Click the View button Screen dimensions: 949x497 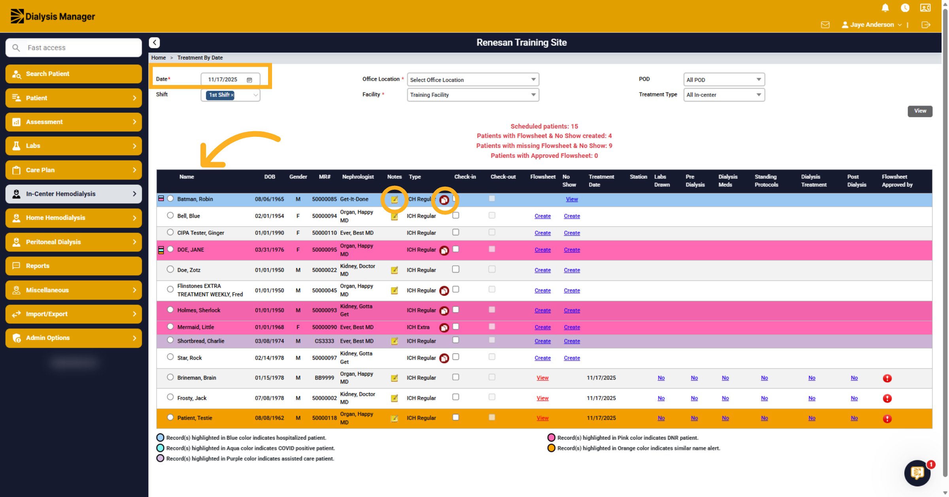tap(920, 111)
